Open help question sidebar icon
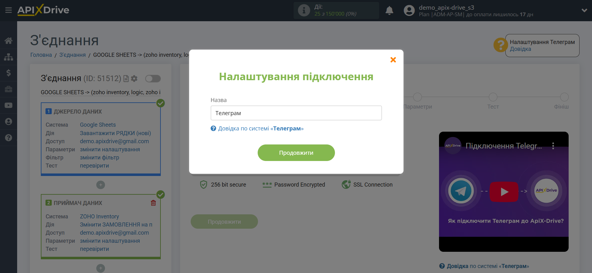592x273 pixels. 8,138
